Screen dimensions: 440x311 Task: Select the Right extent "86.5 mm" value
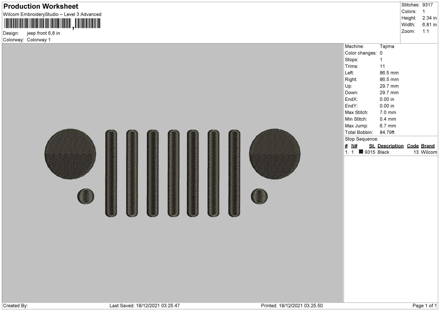coord(389,80)
